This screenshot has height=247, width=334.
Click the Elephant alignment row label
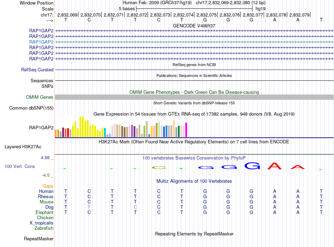tap(44, 212)
